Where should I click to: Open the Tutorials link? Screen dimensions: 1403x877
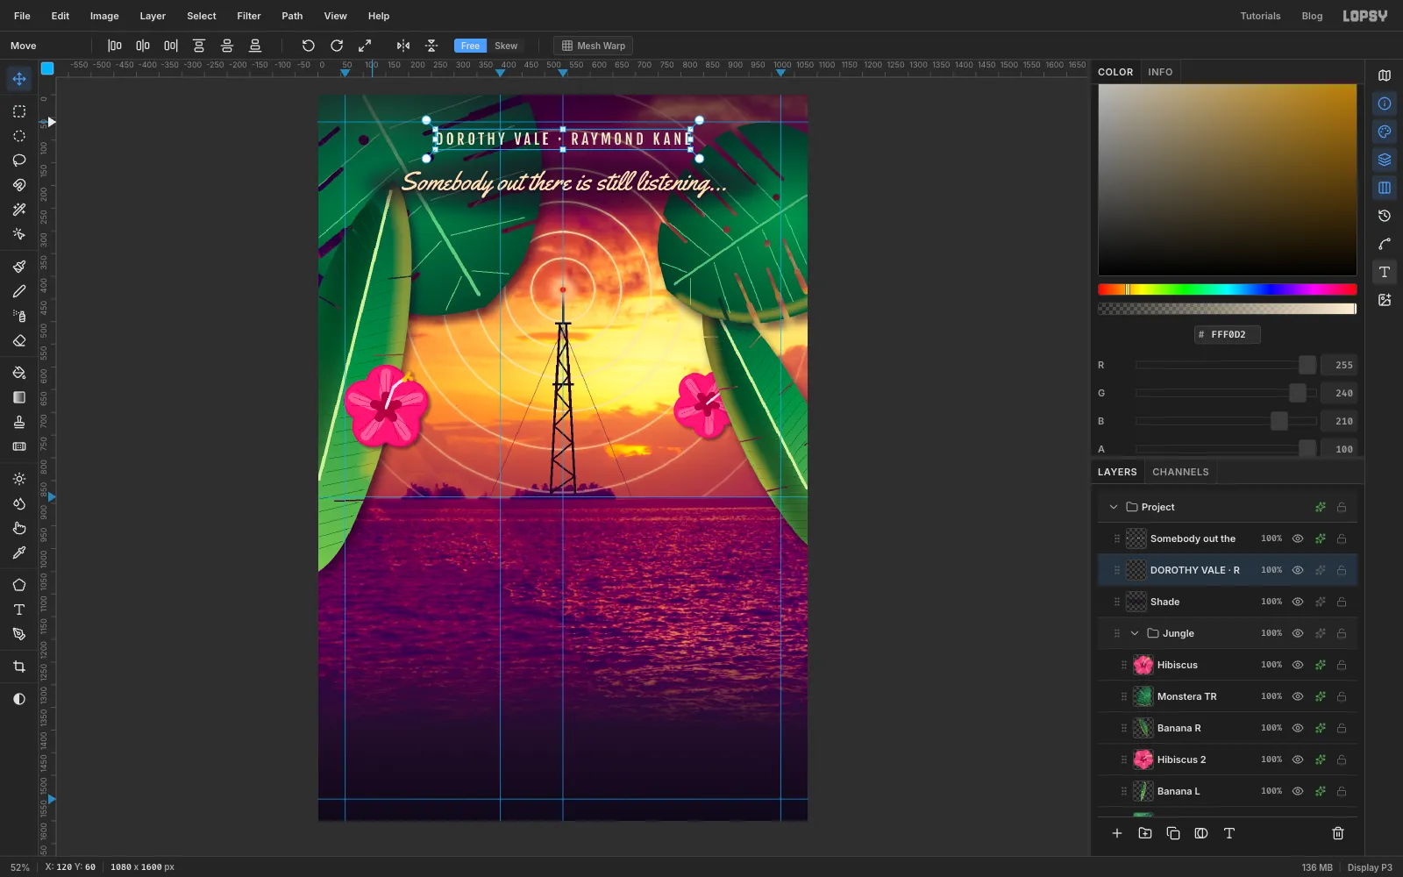(1260, 16)
